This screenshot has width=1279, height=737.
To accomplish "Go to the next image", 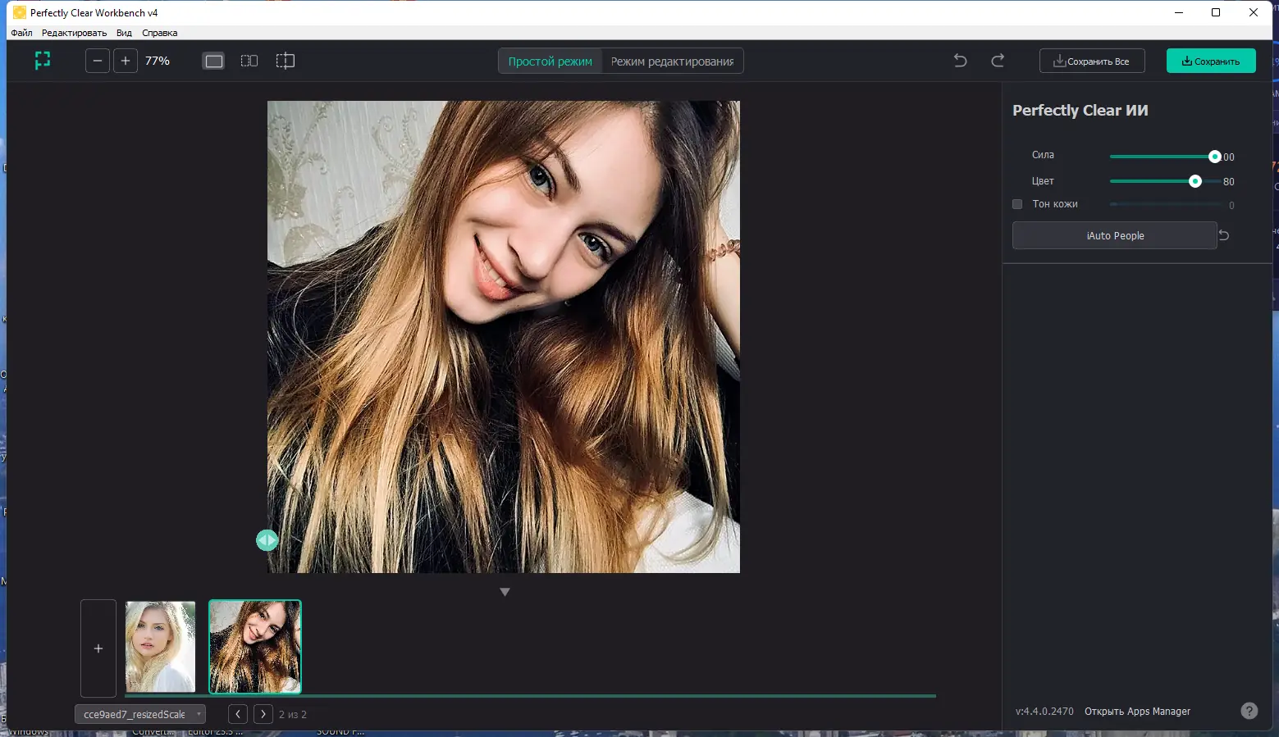I will (x=263, y=714).
